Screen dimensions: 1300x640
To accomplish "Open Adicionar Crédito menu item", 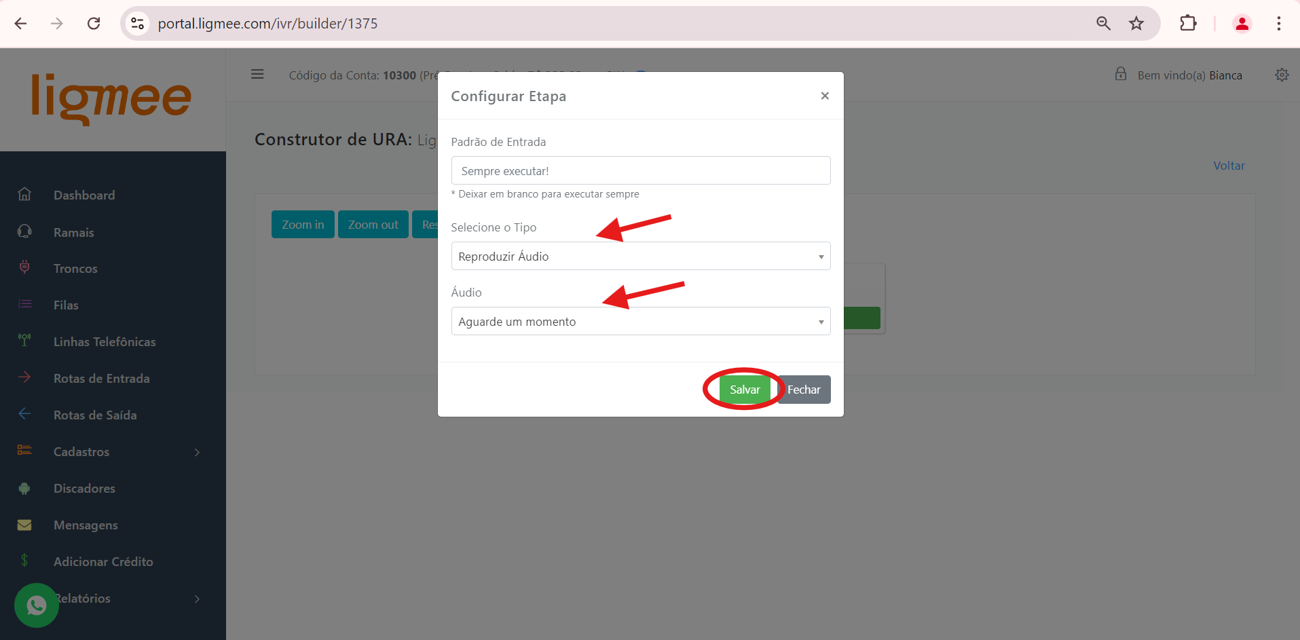I will tap(103, 562).
